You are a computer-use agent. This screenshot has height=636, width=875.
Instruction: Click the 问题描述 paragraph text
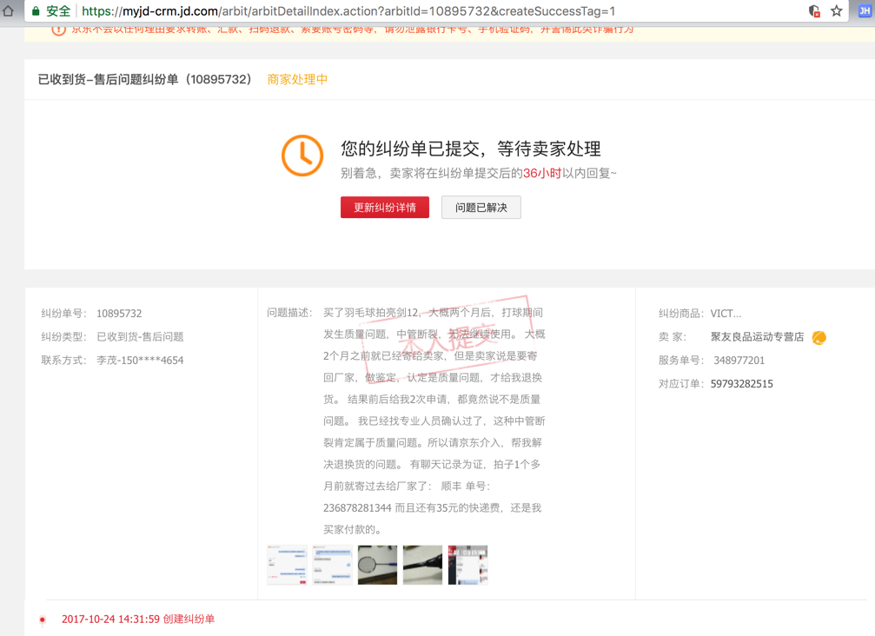434,421
